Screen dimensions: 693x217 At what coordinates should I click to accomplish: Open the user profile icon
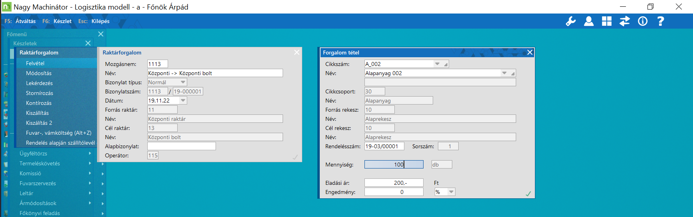589,21
